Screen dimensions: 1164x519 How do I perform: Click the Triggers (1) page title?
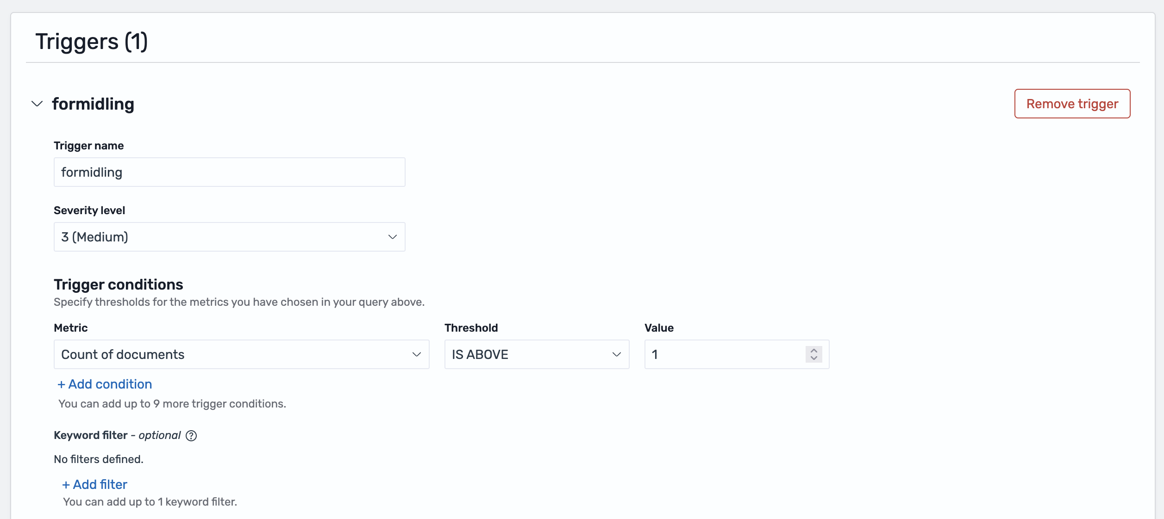click(x=91, y=41)
